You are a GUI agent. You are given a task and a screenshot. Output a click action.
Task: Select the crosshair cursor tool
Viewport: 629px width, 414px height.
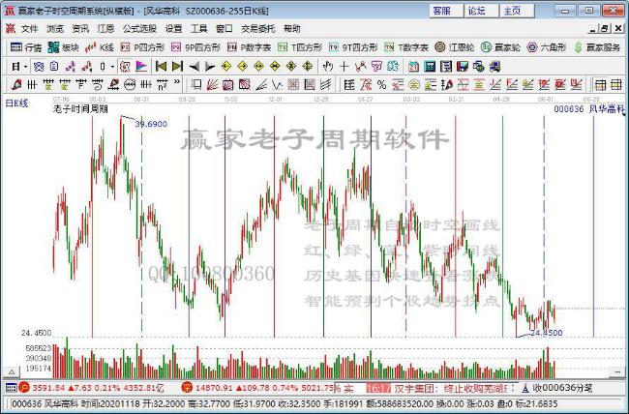[344, 67]
